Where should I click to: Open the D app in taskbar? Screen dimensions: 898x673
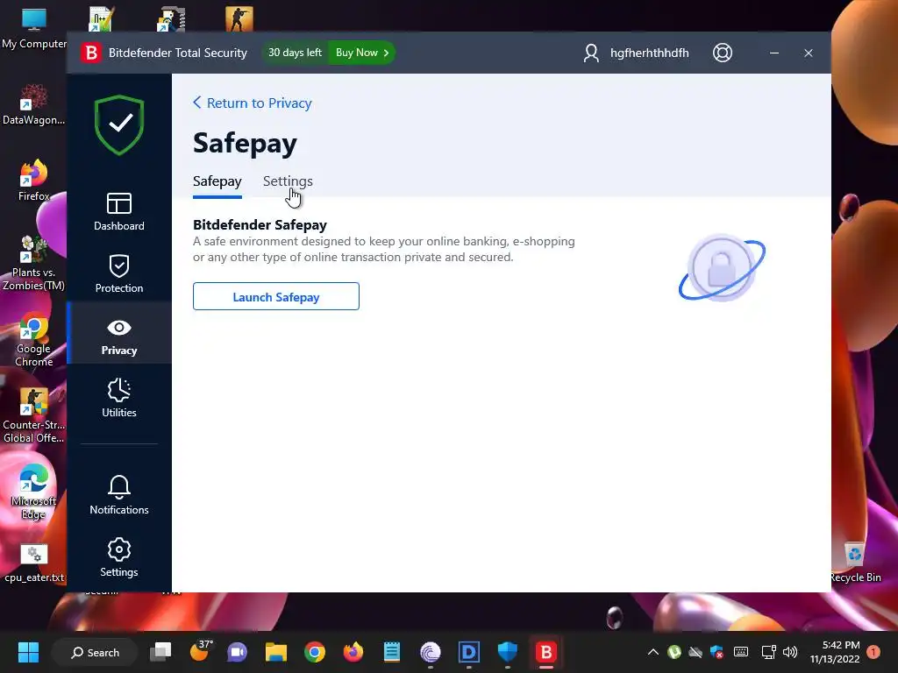468,652
